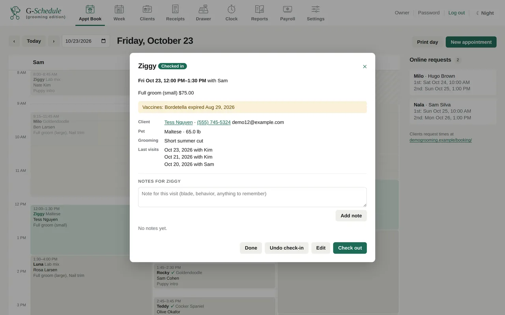Go to the next day arrow
The width and height of the screenshot is (505, 315).
click(x=54, y=41)
